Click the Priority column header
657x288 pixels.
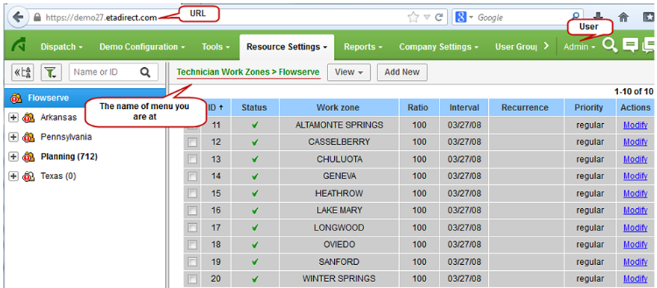[590, 107]
